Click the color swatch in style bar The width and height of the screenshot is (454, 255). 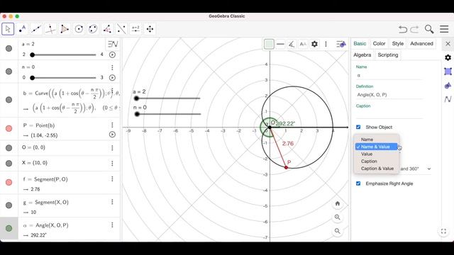pyautogui.click(x=269, y=44)
